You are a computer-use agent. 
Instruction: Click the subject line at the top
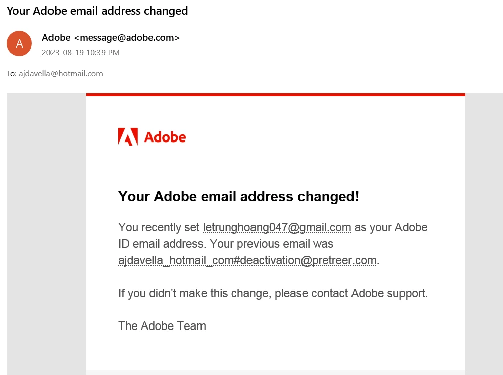(x=97, y=11)
